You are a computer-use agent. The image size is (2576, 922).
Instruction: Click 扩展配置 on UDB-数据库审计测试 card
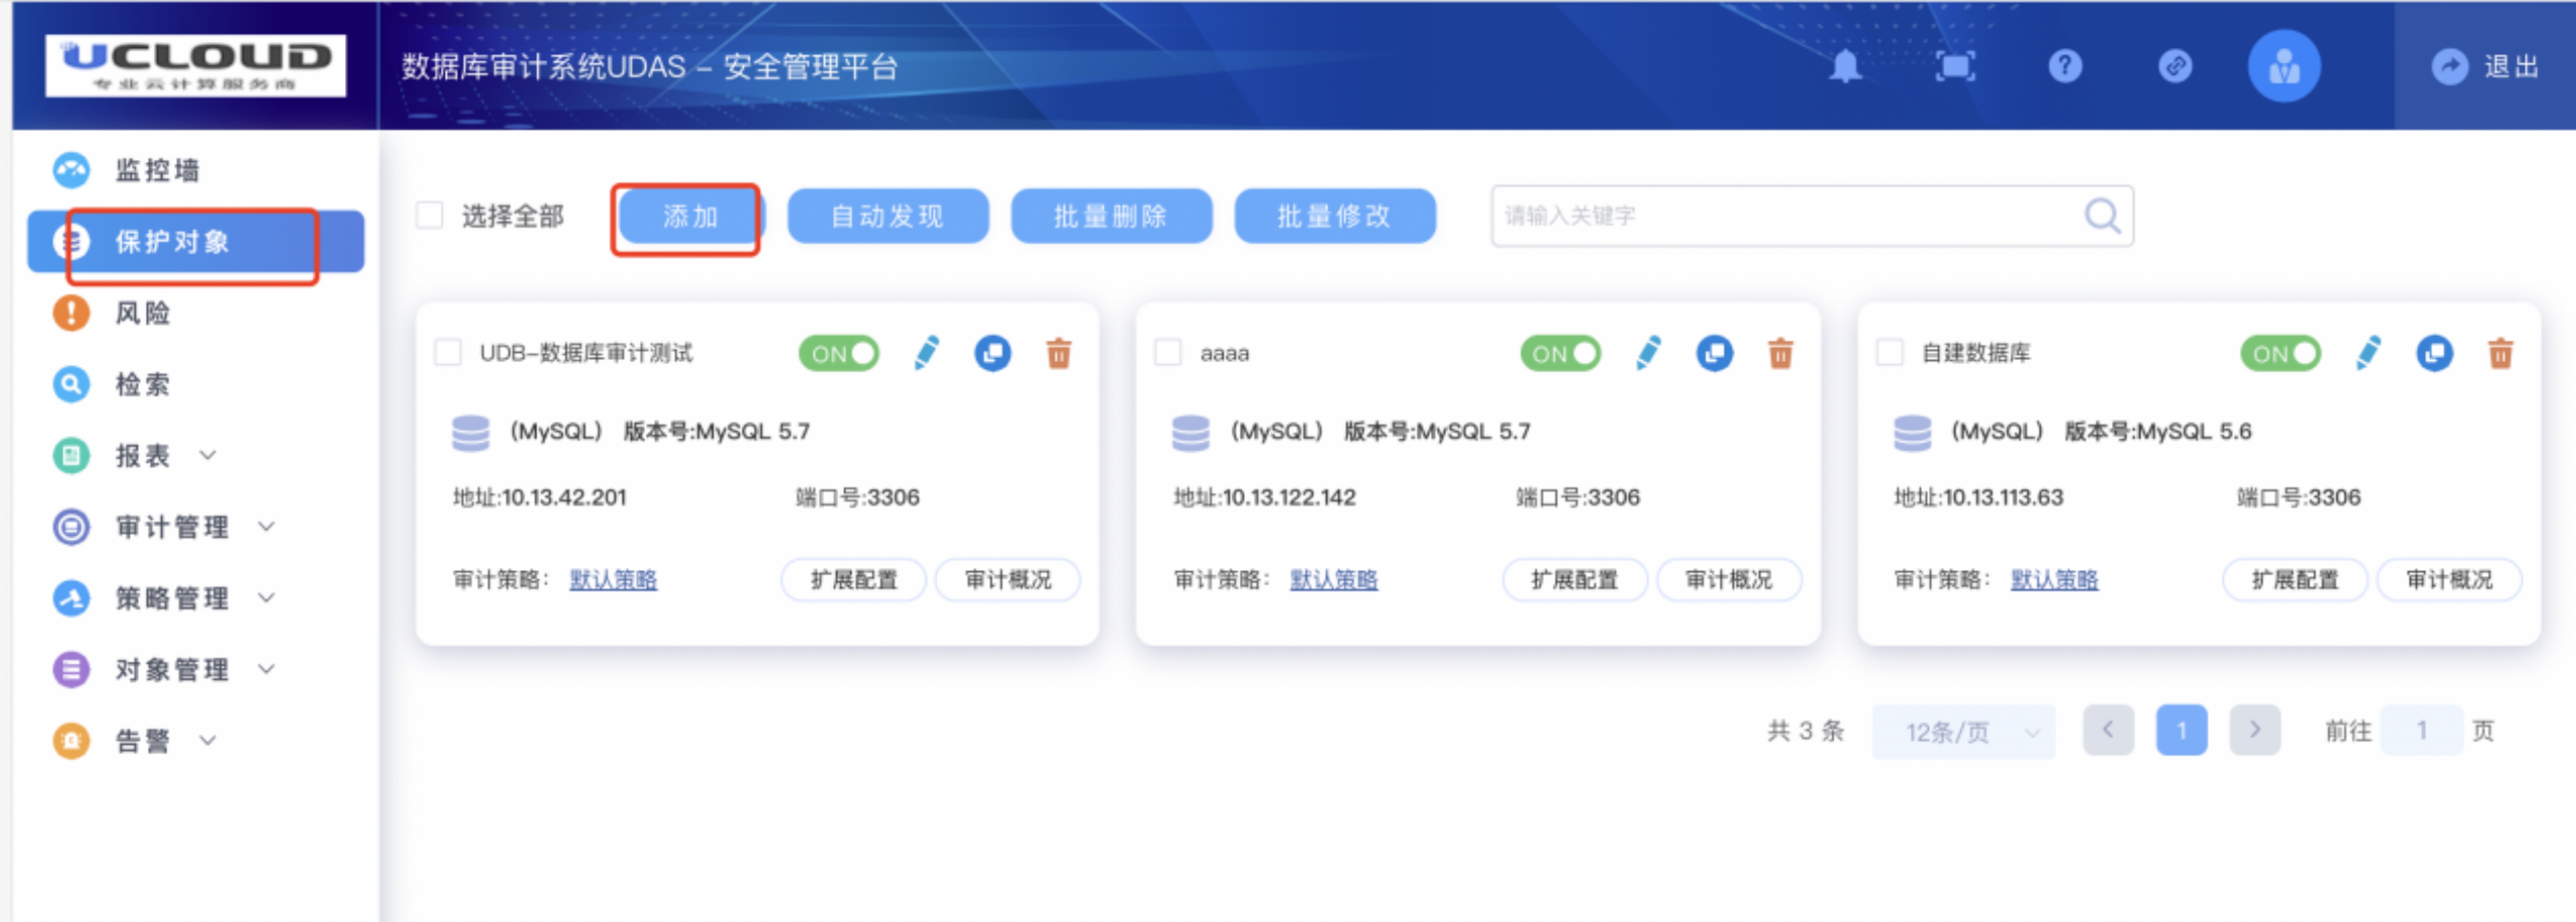tap(854, 579)
